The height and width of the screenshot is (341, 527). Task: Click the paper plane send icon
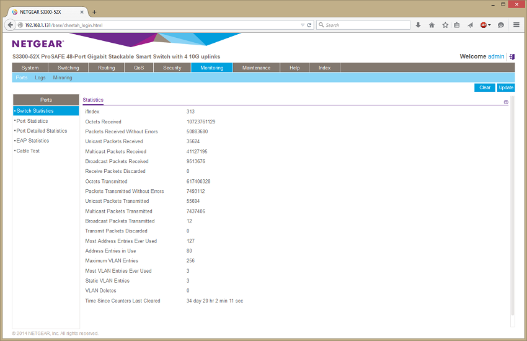[470, 25]
